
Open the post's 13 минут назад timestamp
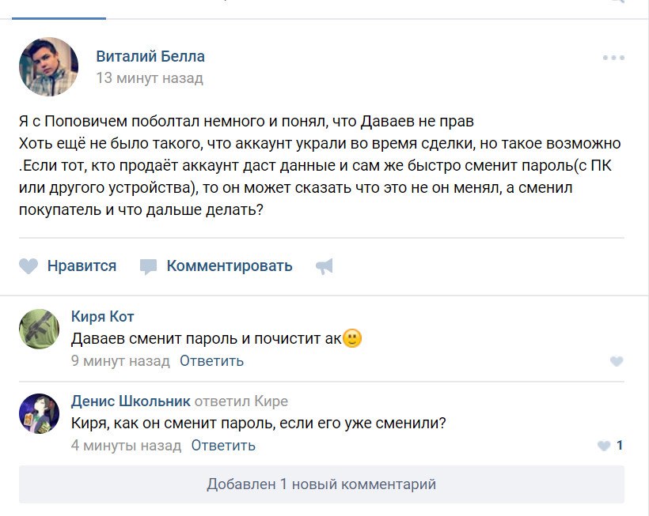point(150,78)
